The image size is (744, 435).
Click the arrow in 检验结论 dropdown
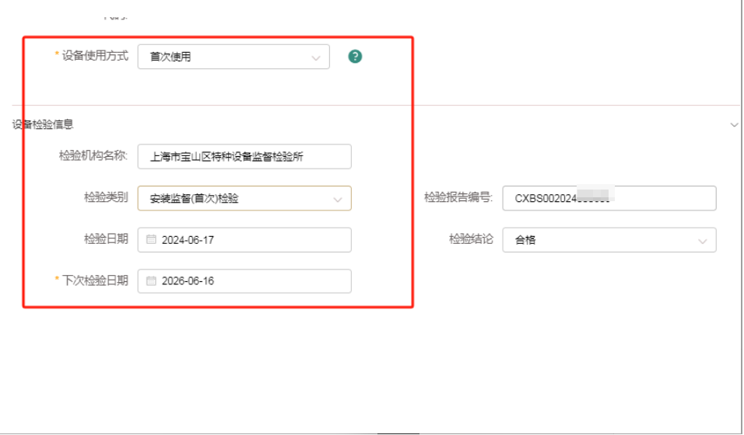coord(702,241)
